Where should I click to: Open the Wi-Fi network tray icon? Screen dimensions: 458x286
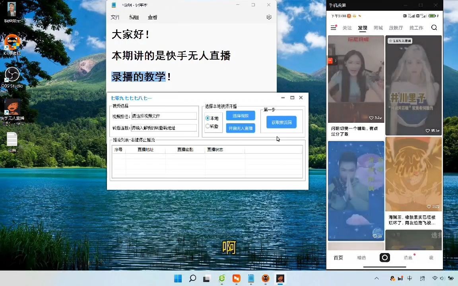click(435, 278)
